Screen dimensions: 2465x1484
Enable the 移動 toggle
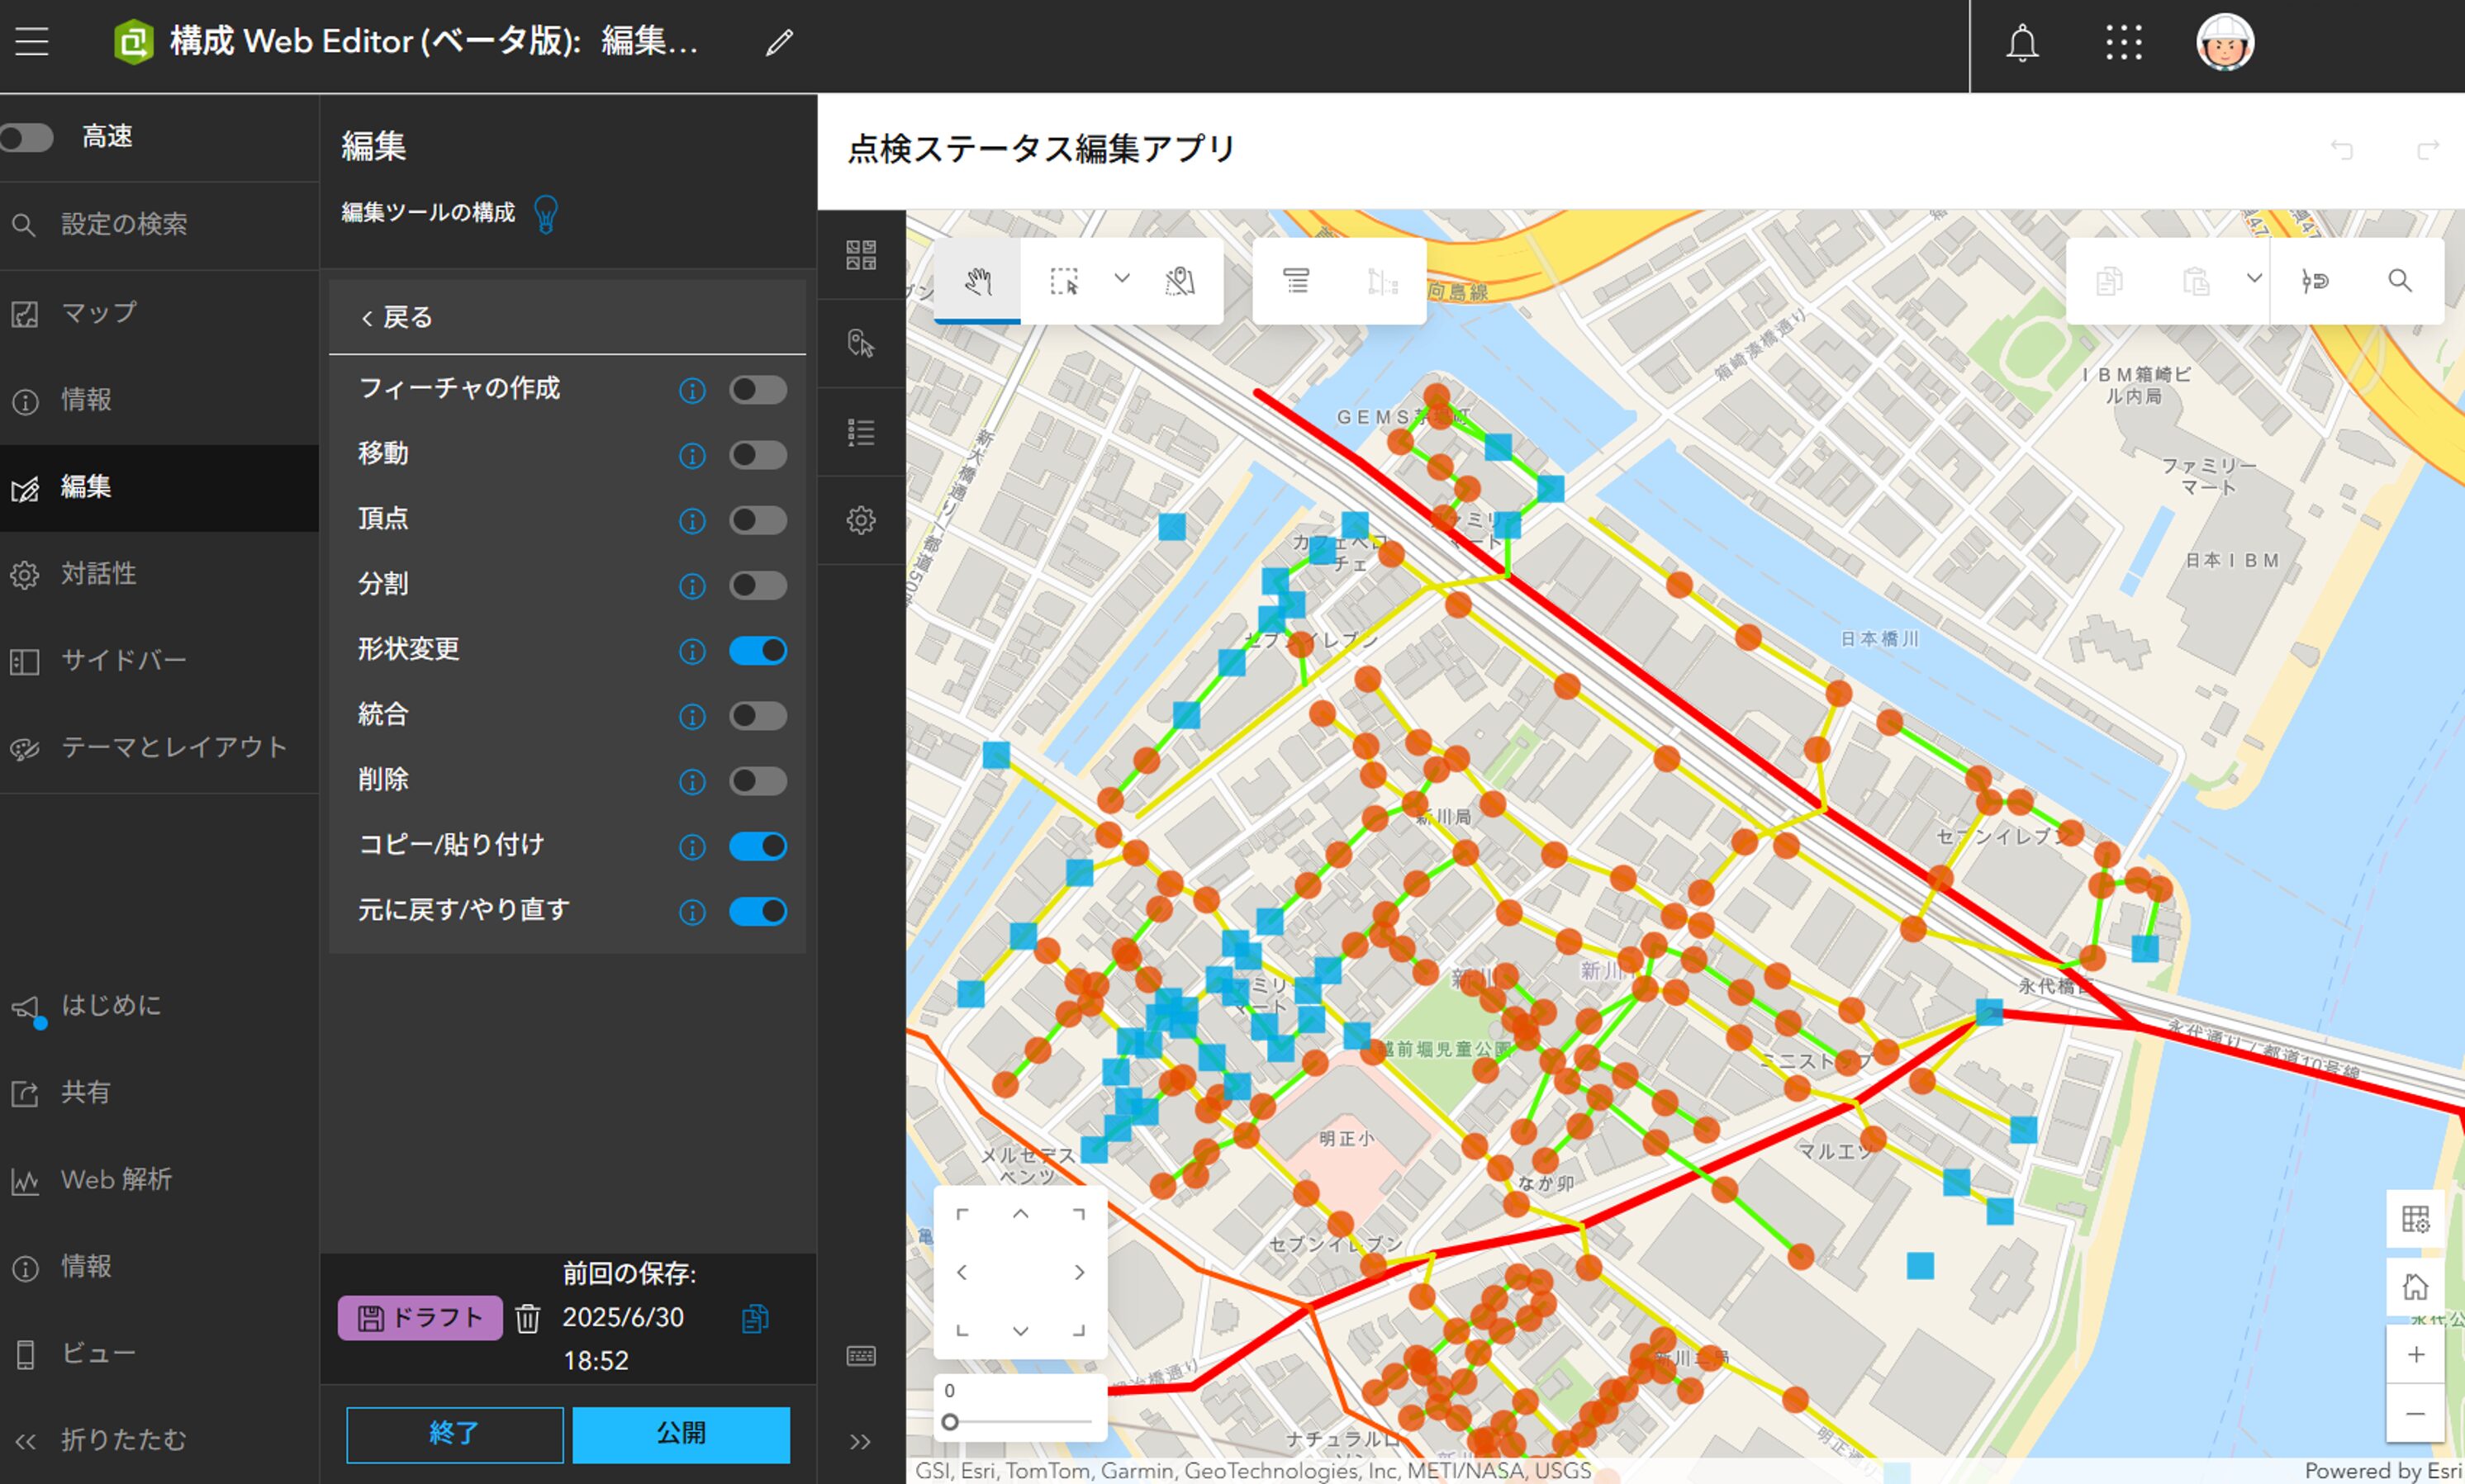[x=758, y=455]
